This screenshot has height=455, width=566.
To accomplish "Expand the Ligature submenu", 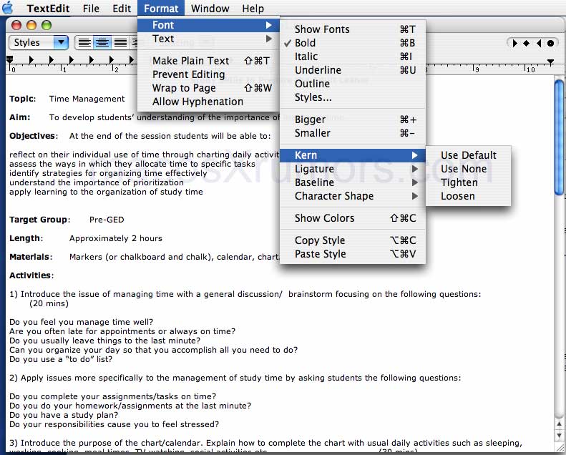I will click(353, 169).
